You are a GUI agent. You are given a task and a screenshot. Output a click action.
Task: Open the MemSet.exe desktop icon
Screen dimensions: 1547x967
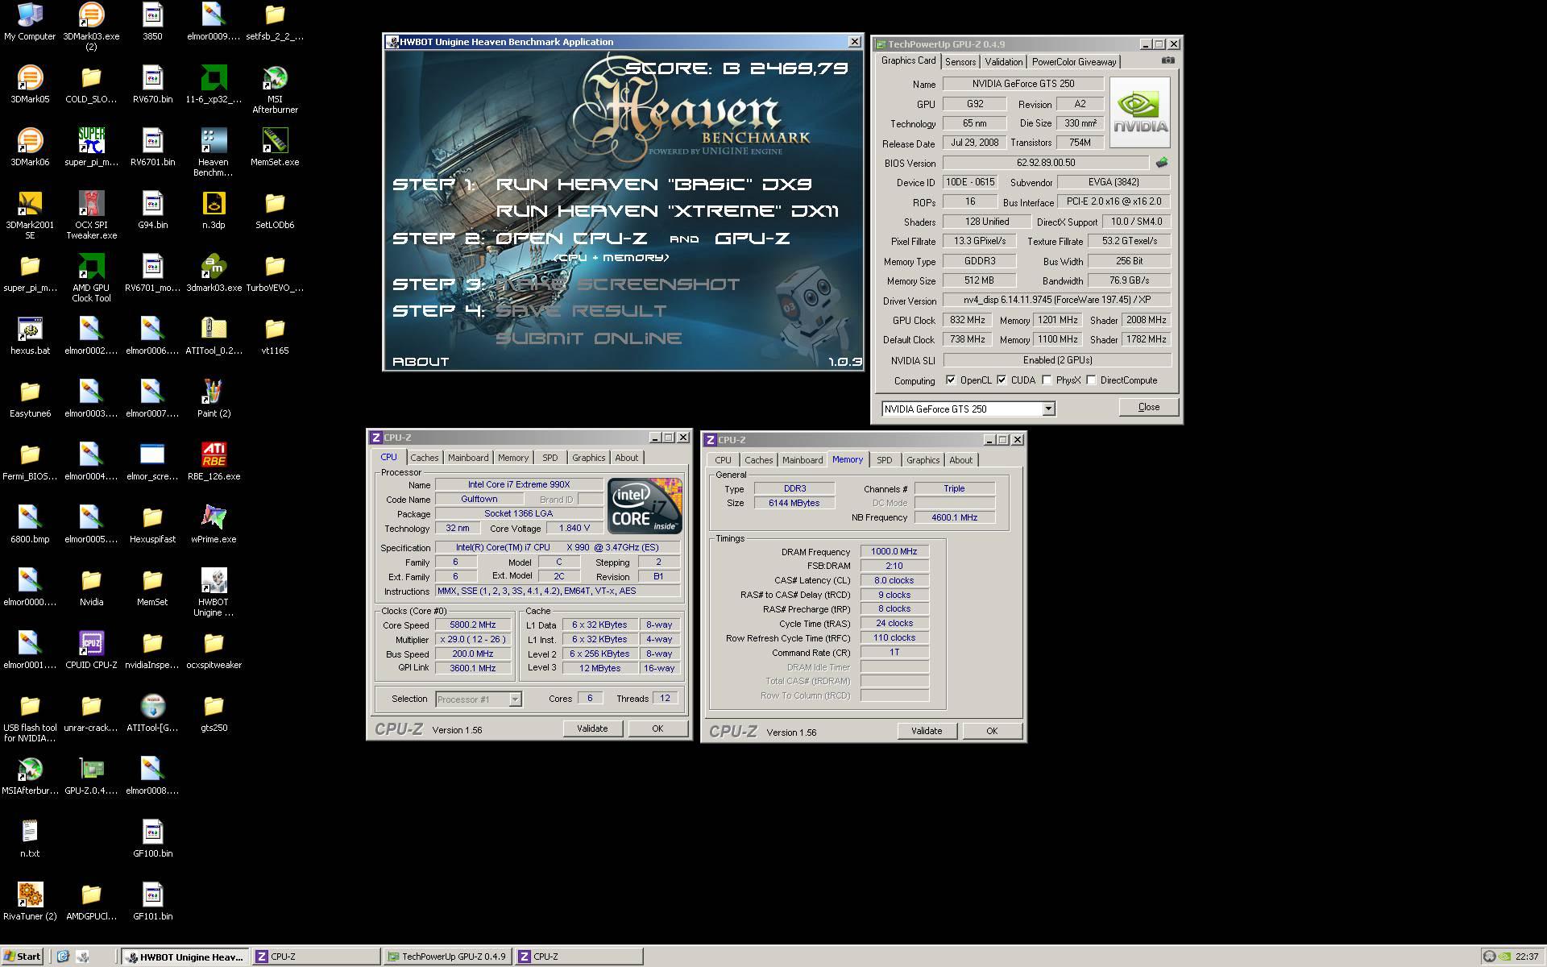pyautogui.click(x=275, y=147)
